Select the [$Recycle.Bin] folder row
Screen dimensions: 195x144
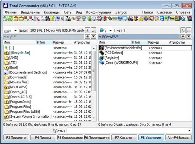(47, 53)
